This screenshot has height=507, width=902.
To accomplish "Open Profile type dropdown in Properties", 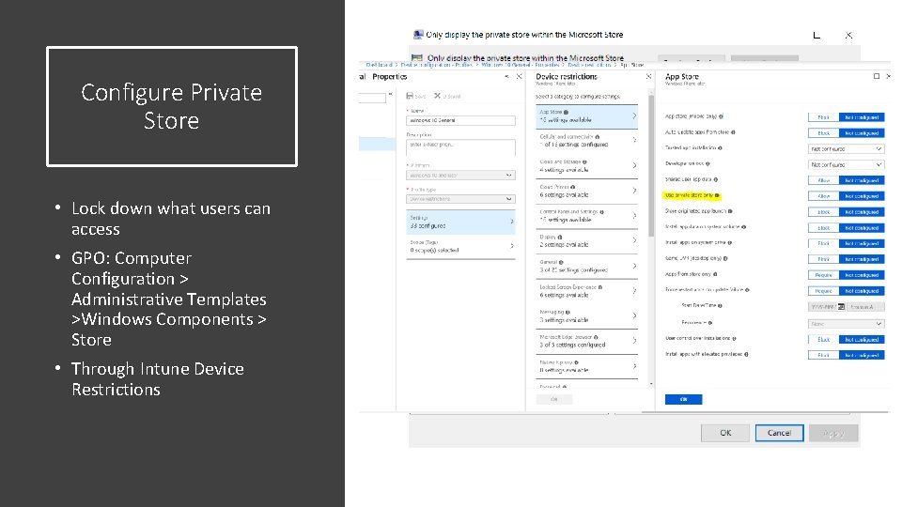I will click(460, 199).
